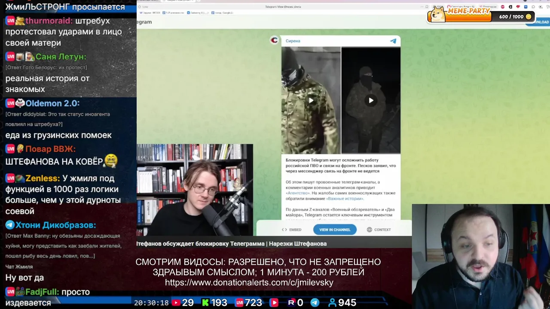
Task: Click the green Kick icon in the counter bar
Action: click(x=205, y=303)
